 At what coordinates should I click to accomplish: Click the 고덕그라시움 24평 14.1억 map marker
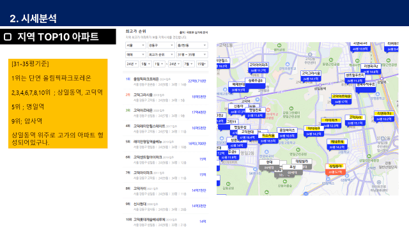[311, 76]
